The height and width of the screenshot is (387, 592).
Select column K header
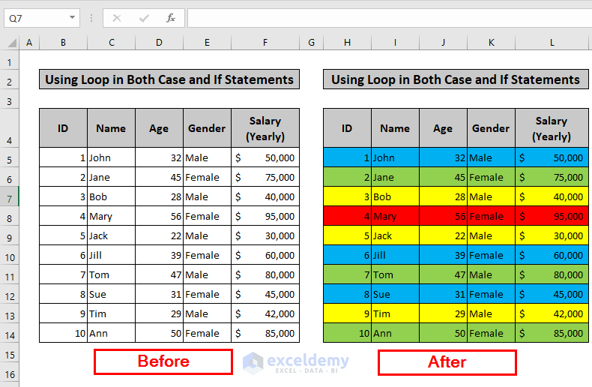[x=491, y=43]
